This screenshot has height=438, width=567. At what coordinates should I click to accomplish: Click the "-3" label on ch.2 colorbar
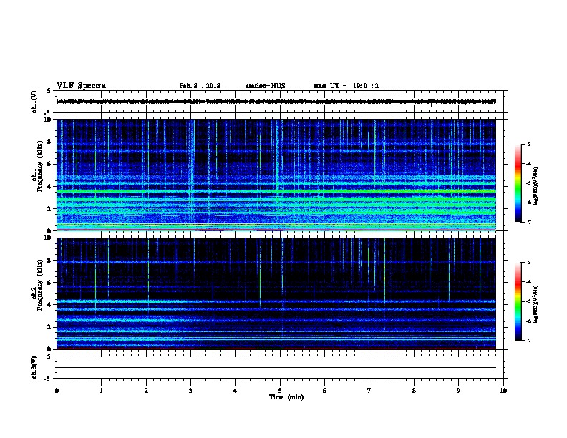[x=528, y=263]
